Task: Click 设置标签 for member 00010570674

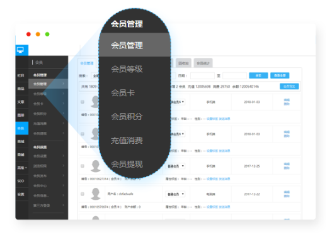Action: 212,207
